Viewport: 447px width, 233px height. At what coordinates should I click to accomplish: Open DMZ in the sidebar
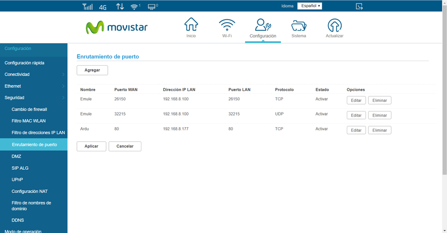click(17, 157)
